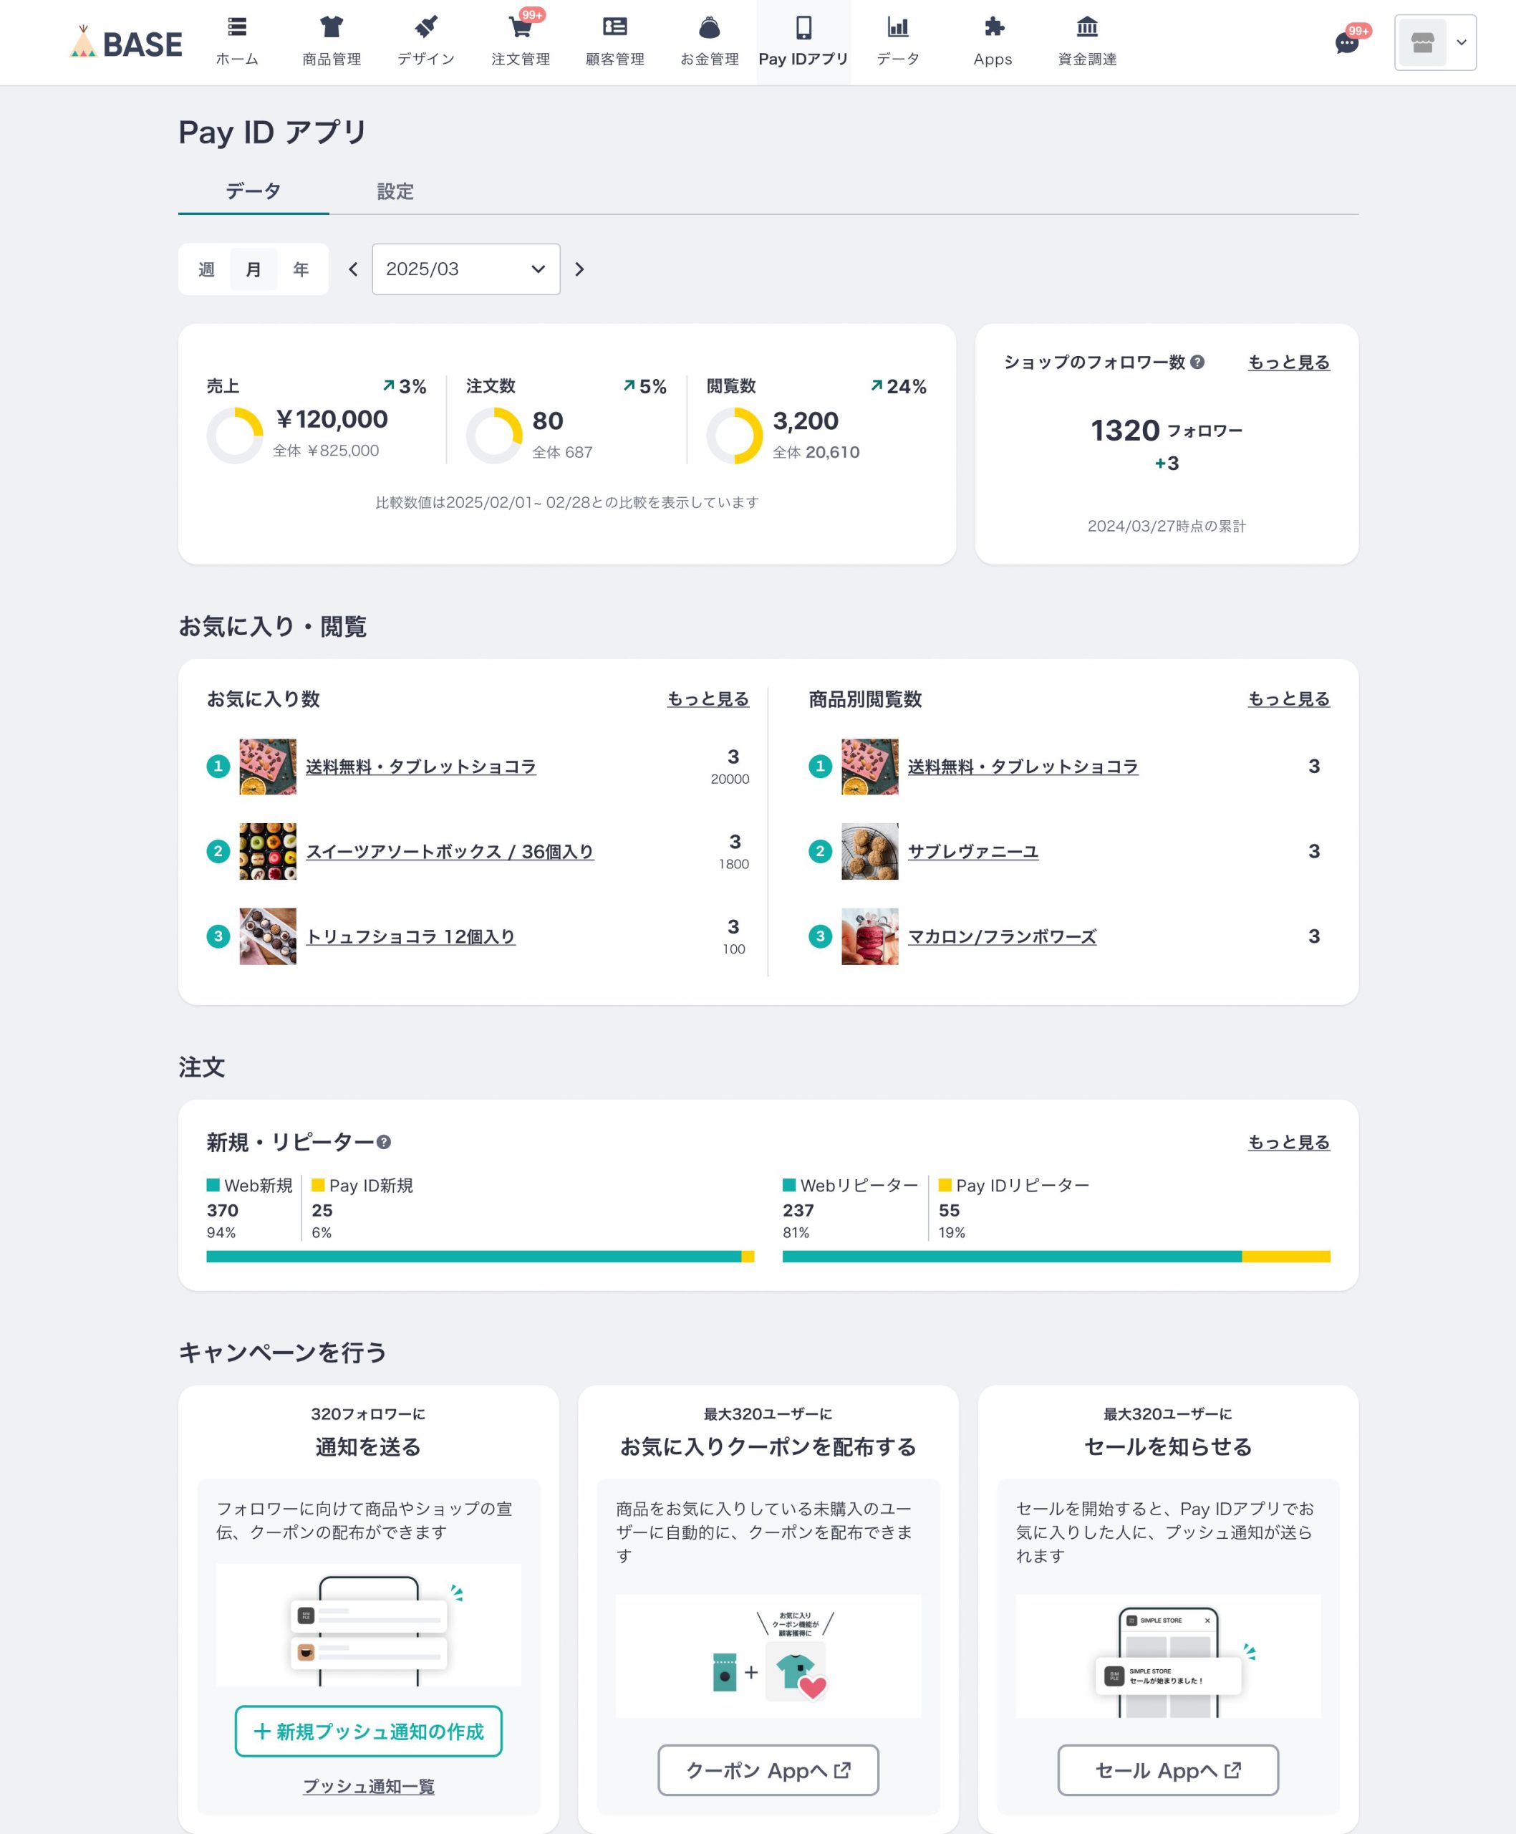
Task: Open the 2025/03 month dropdown
Action: click(x=466, y=269)
